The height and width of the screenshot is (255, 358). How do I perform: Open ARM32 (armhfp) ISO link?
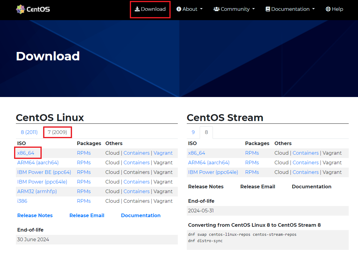(37, 191)
